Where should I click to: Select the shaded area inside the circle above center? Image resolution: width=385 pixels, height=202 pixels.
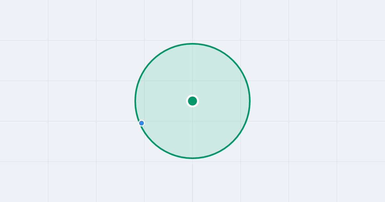pos(193,71)
